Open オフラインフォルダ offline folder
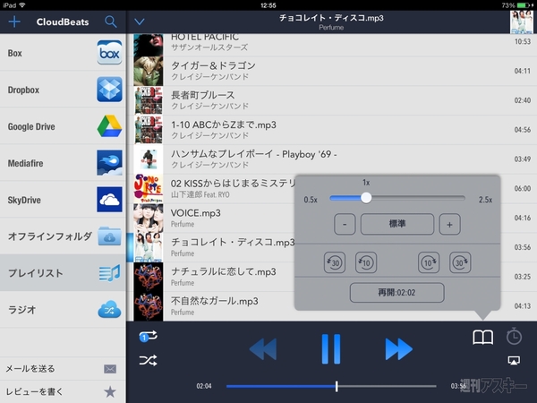The width and height of the screenshot is (537, 403). click(x=63, y=236)
